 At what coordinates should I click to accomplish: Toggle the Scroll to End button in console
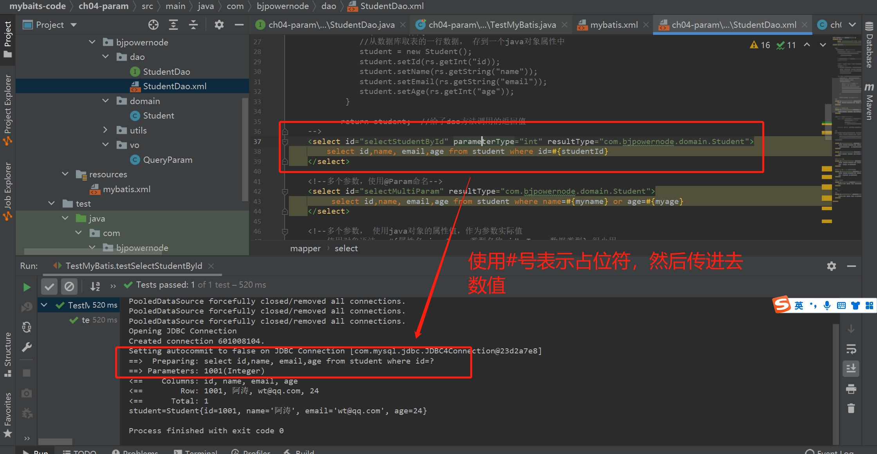tap(851, 369)
